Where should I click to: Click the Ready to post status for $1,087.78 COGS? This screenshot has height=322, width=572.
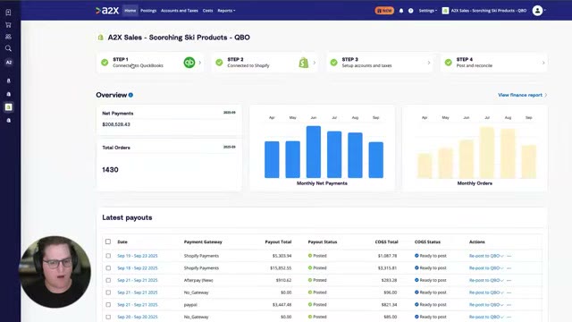431,256
